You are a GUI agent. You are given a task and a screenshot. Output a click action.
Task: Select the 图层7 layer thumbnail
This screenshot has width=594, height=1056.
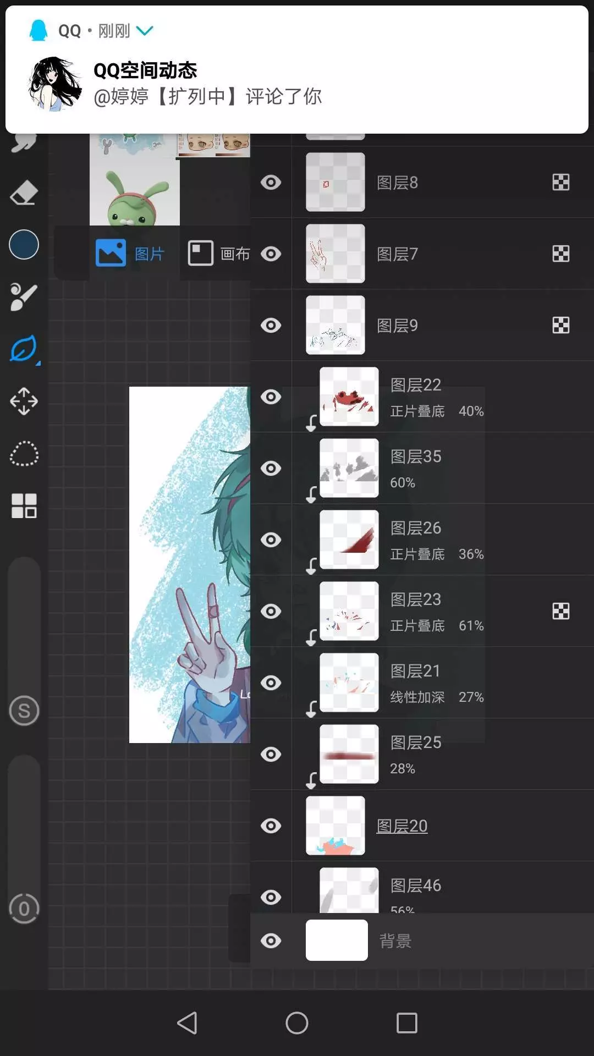coord(335,254)
